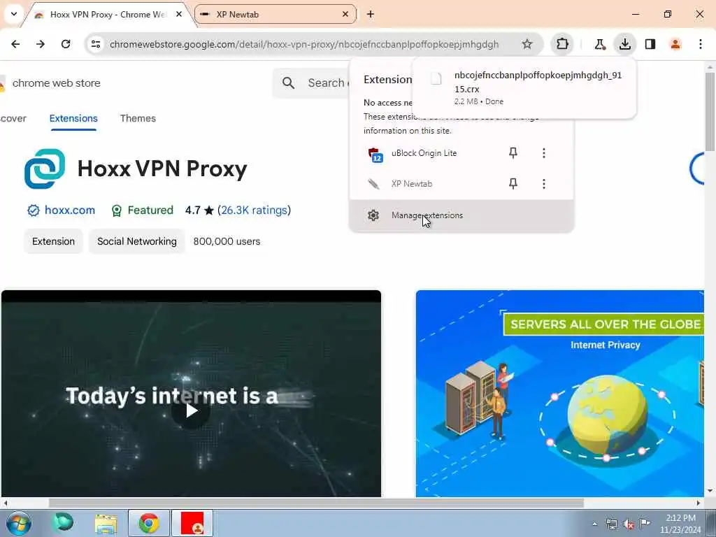Open more options for XP Newtab
The height and width of the screenshot is (537, 716).
coord(544,184)
